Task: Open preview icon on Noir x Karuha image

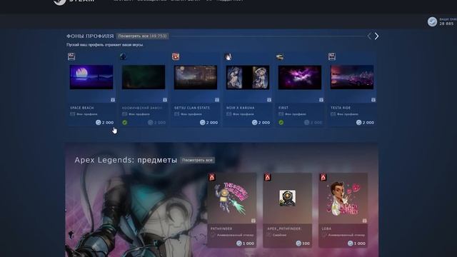Action: click(269, 100)
